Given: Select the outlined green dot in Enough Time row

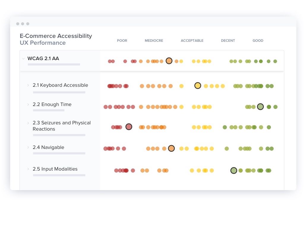Looking at the screenshot, I should pos(260,107).
